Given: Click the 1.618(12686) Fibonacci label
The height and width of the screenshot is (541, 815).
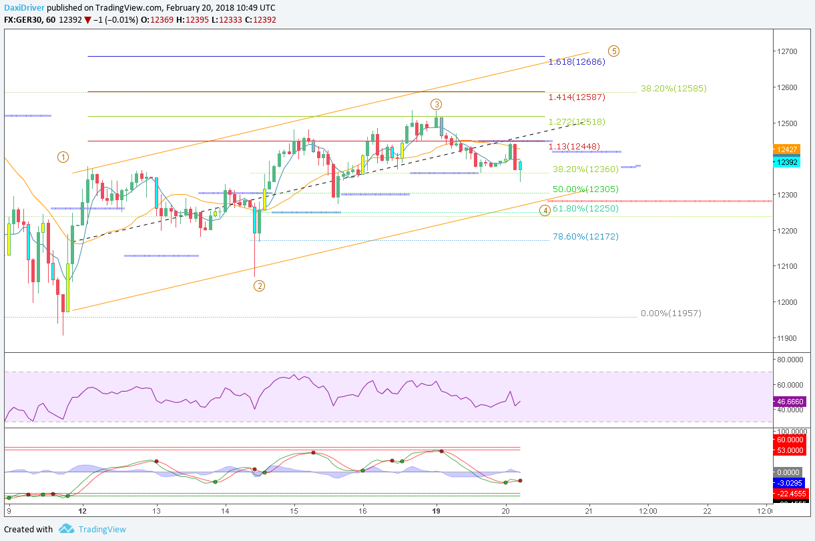Looking at the screenshot, I should (577, 62).
